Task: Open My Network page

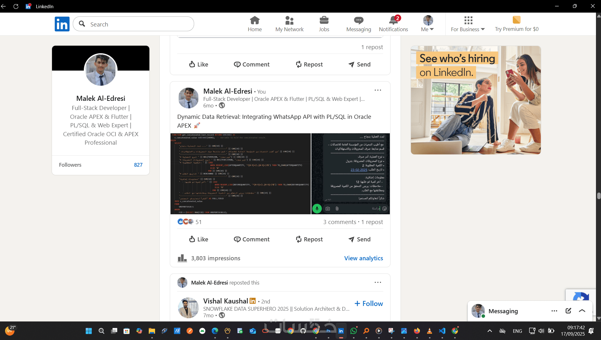Action: pyautogui.click(x=289, y=24)
